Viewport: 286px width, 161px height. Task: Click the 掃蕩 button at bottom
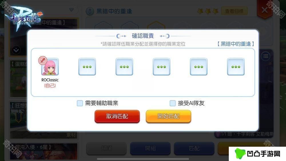pyautogui.click(x=106, y=148)
